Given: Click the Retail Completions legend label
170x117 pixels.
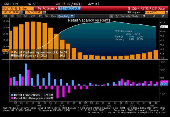Looking at the screenshot, I should (x=27, y=95).
